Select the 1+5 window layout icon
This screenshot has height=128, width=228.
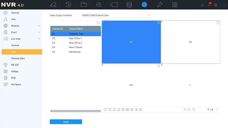tap(114, 110)
